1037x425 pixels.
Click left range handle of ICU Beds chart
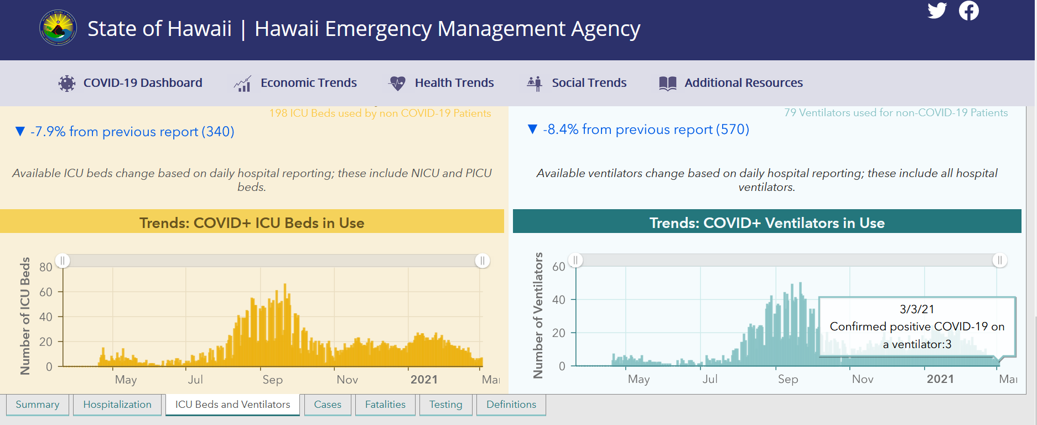(x=63, y=261)
